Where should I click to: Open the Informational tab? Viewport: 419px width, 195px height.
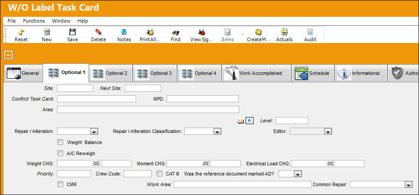click(361, 73)
